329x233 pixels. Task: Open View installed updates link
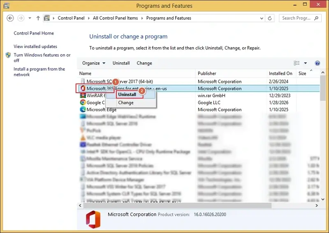(35, 47)
